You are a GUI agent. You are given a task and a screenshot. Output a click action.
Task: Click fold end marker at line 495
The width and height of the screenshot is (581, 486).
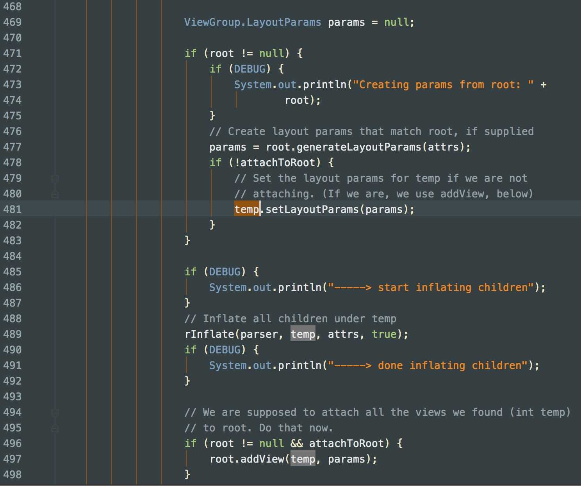click(x=55, y=428)
